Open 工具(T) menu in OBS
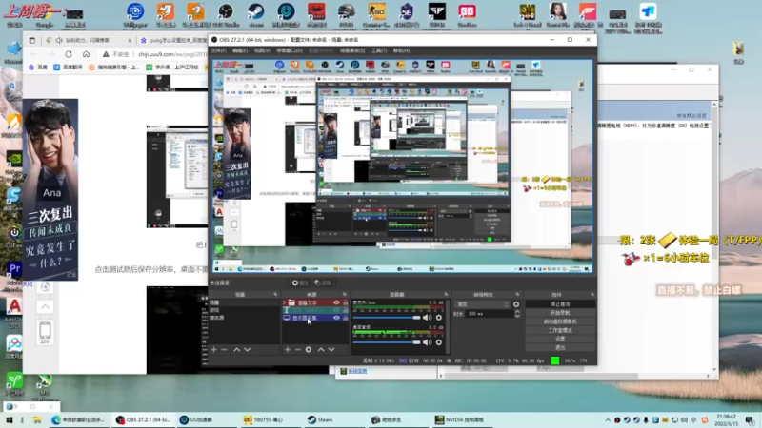The width and height of the screenshot is (762, 428). tap(379, 50)
